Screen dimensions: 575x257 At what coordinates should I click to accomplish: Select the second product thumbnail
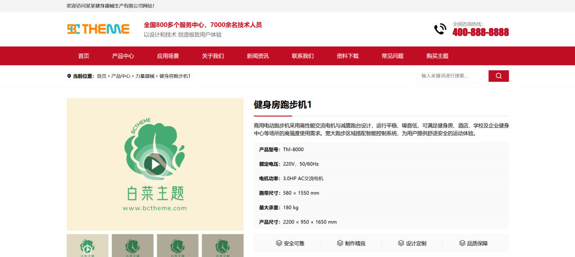133,246
